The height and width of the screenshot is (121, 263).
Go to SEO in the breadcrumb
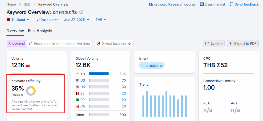pos(27,4)
